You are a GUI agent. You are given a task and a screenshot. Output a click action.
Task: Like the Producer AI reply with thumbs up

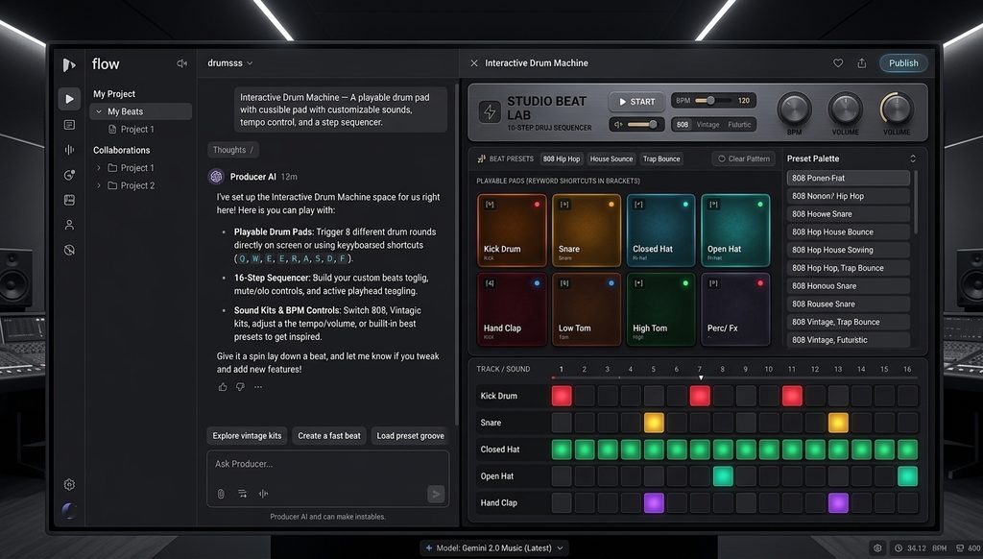223,387
